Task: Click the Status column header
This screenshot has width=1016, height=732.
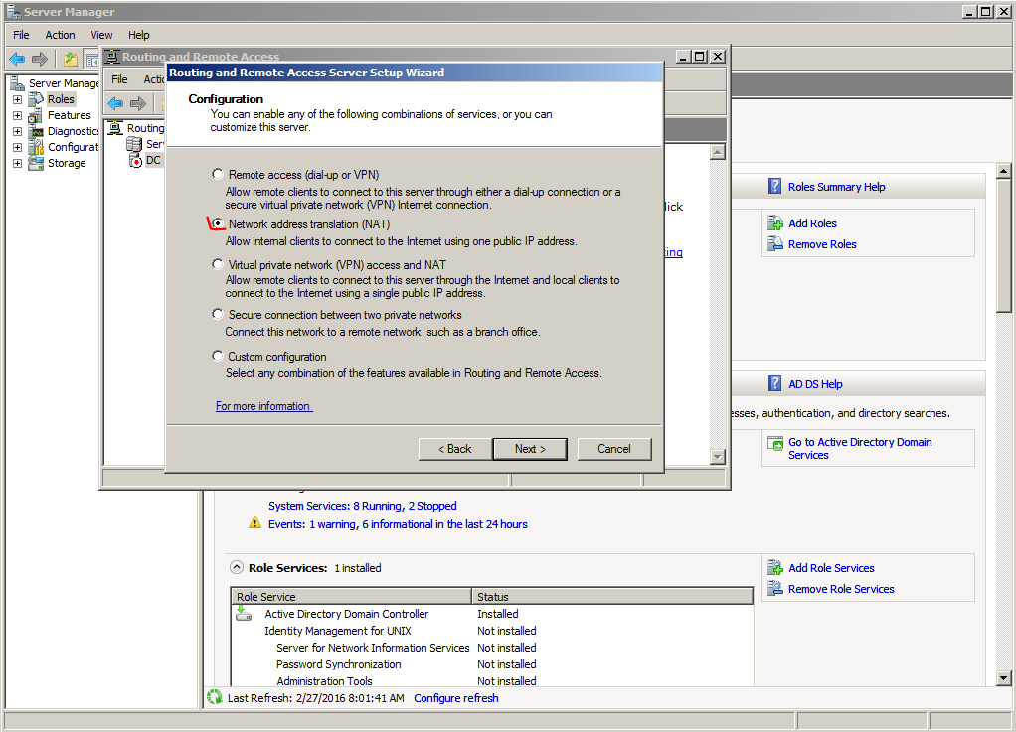Action: click(x=612, y=596)
